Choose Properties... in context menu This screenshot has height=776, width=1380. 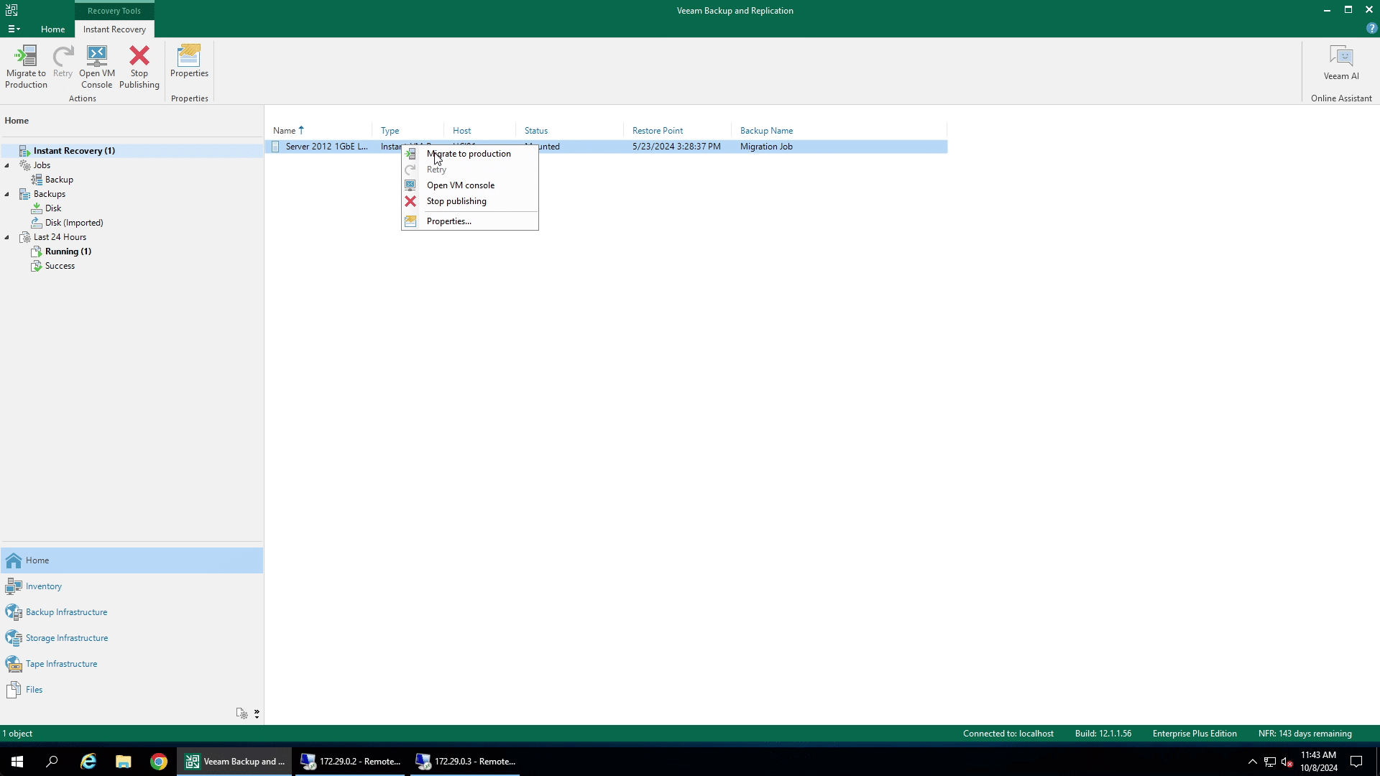[x=469, y=221]
